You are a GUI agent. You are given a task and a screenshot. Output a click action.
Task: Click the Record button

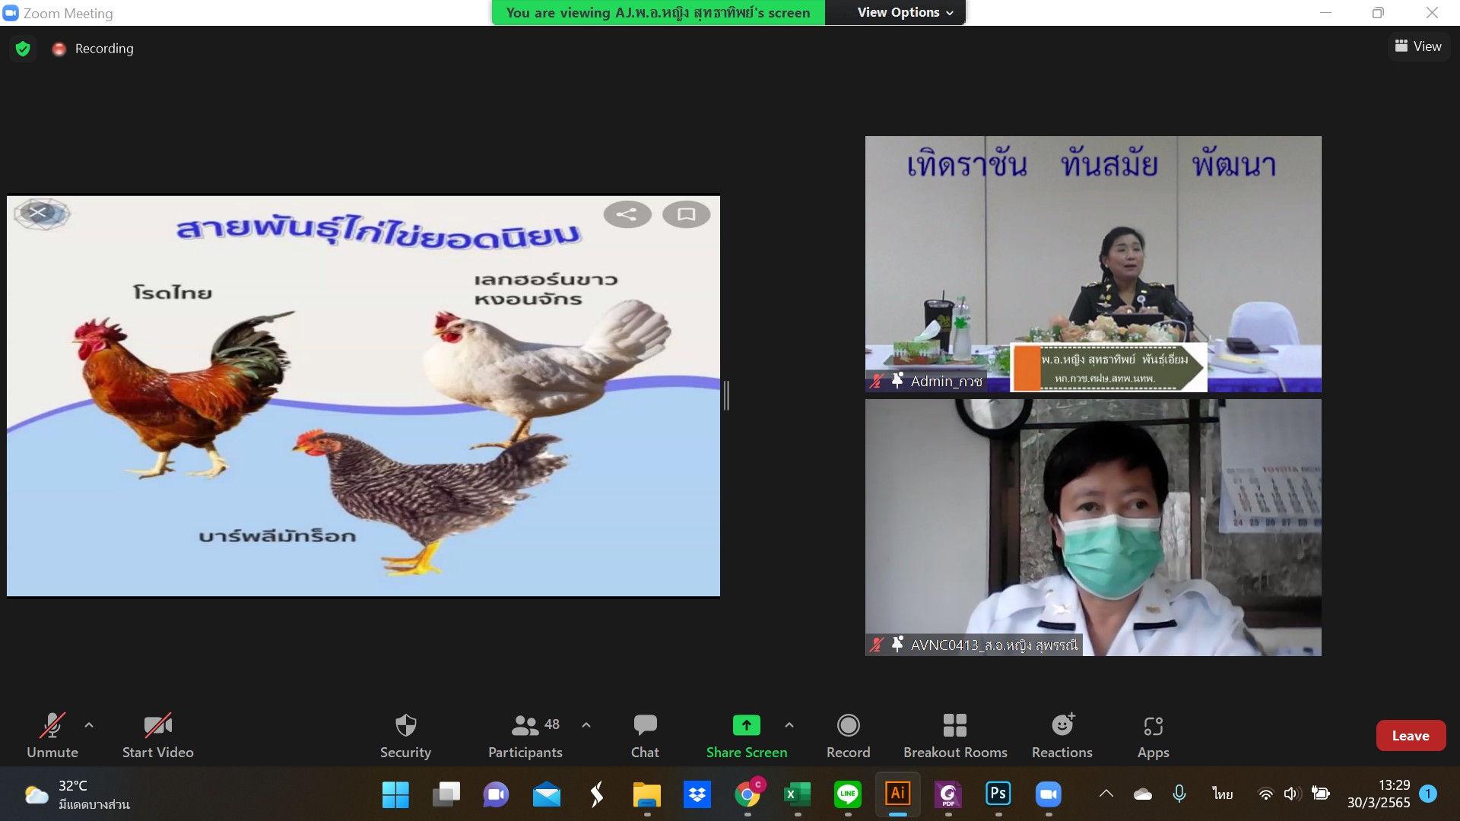[x=848, y=735]
